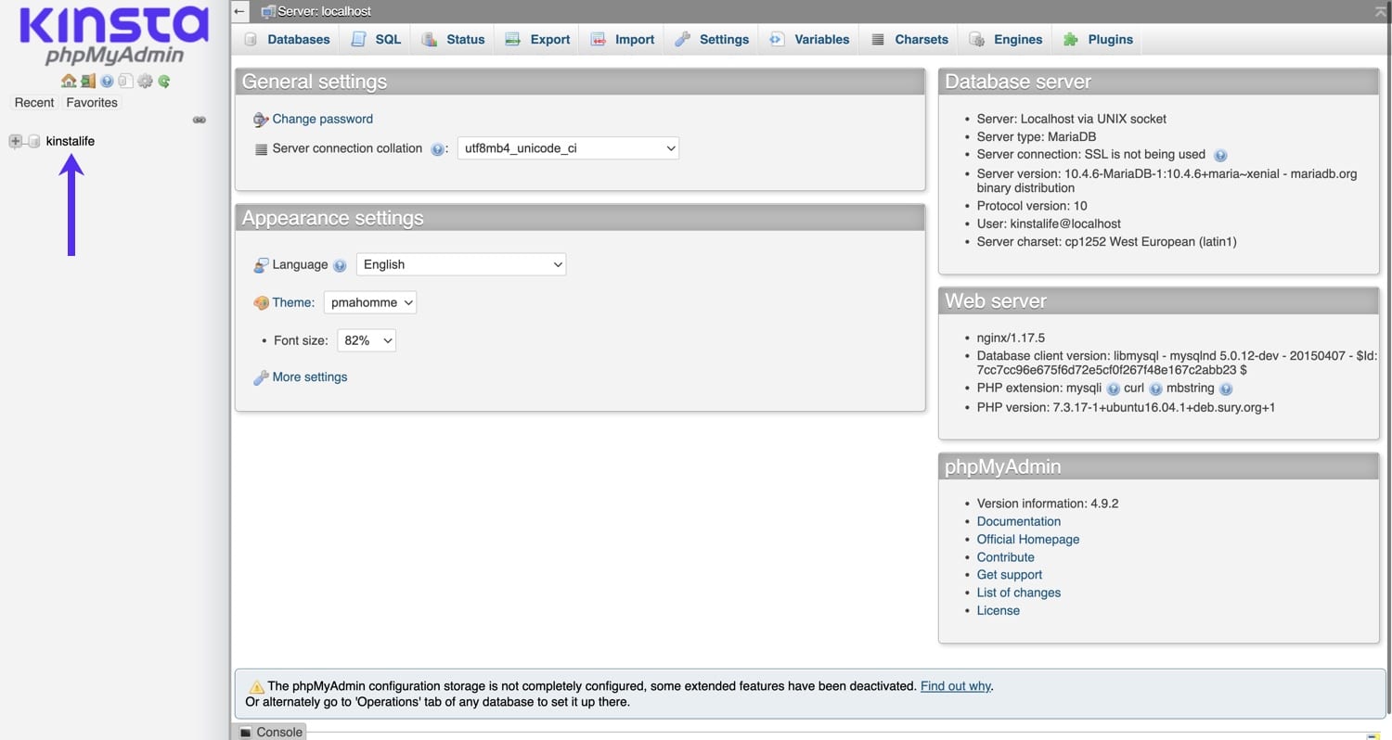Click the back arrow above the navigation panel

click(239, 11)
